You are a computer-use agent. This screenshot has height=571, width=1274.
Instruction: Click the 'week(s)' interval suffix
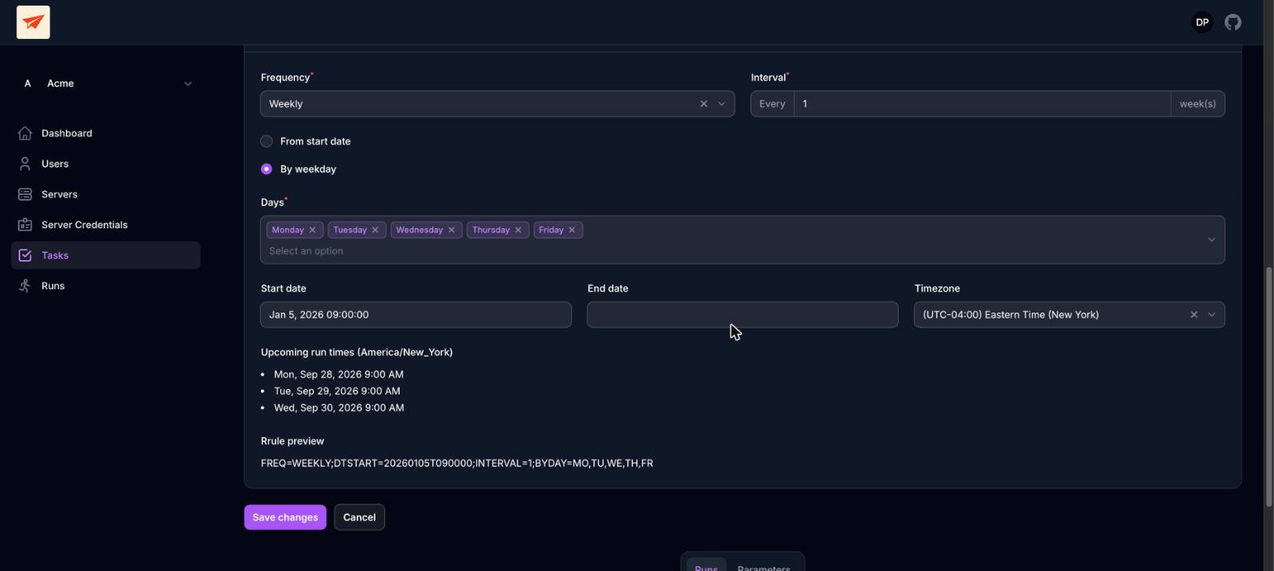click(x=1198, y=104)
